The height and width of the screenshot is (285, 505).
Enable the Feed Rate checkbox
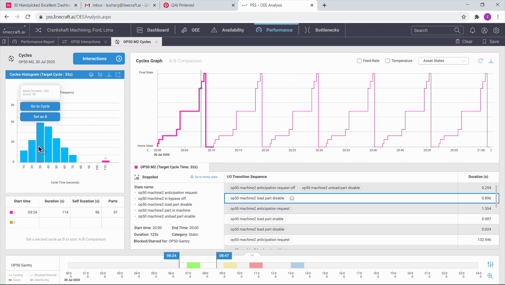[x=359, y=61]
